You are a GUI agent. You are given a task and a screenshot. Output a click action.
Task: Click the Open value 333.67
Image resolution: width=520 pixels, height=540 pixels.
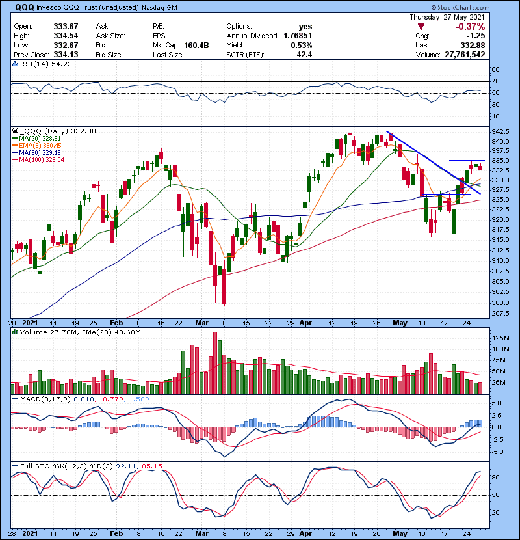pos(66,27)
